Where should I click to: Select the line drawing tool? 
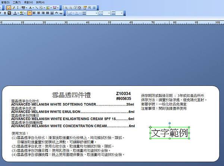[x=37, y=8]
